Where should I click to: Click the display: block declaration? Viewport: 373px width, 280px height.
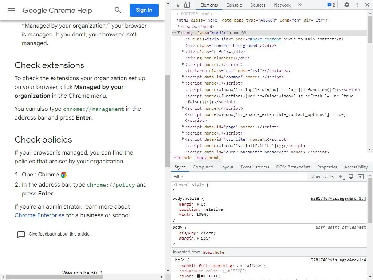coord(197,233)
